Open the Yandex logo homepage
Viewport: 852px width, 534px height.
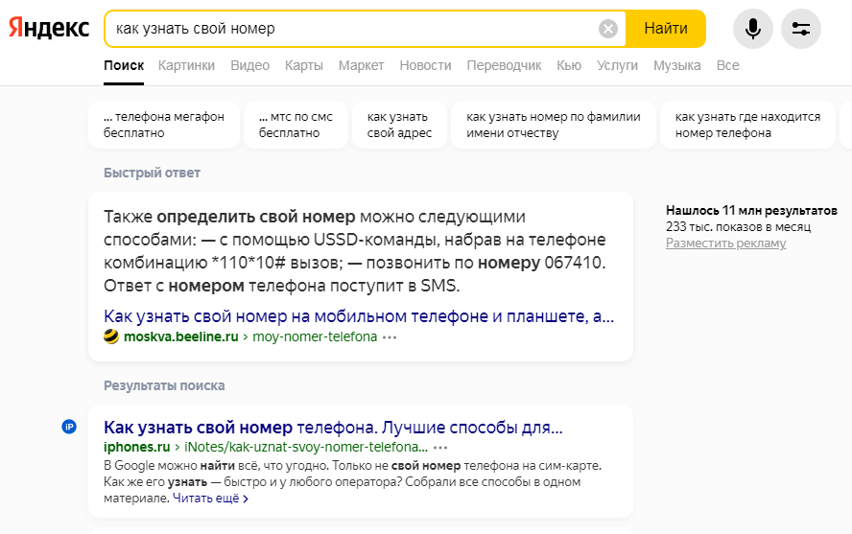[49, 28]
